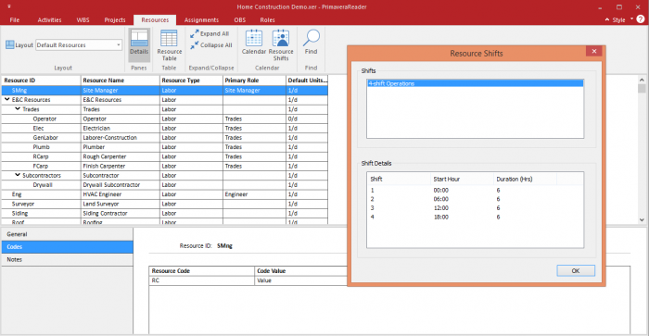Sort by Resource Type column header
Viewport: 649px width, 336px height.
[x=191, y=81]
